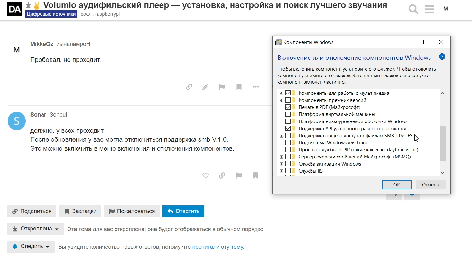The width and height of the screenshot is (472, 260).
Task: Go to DA forum home logo
Action: [15, 10]
